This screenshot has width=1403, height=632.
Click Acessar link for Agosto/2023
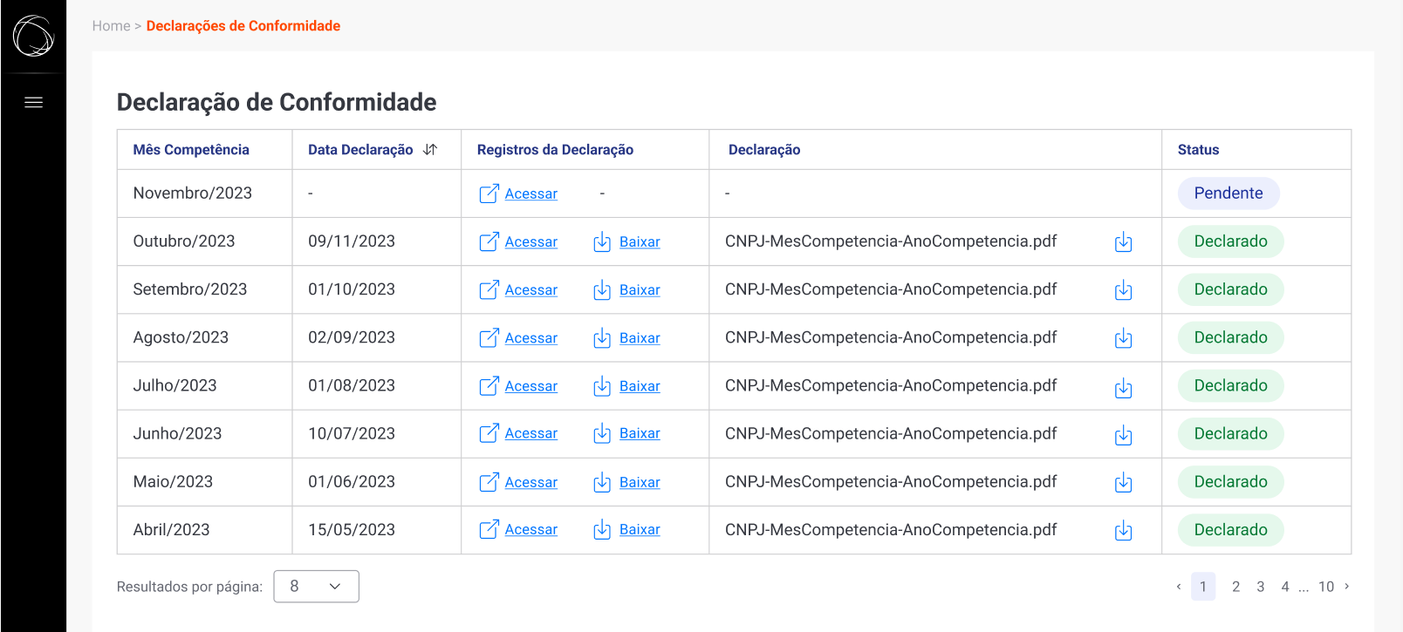[x=530, y=337]
